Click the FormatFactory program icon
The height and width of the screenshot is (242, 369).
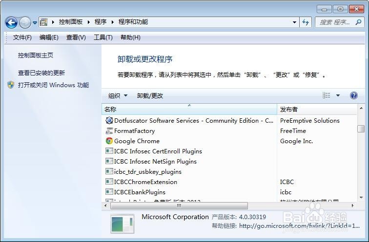(x=109, y=131)
